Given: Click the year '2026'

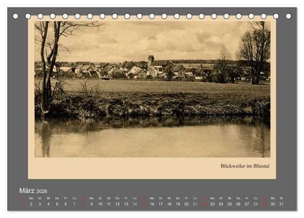Looking at the screenshot, I should point(42,191).
